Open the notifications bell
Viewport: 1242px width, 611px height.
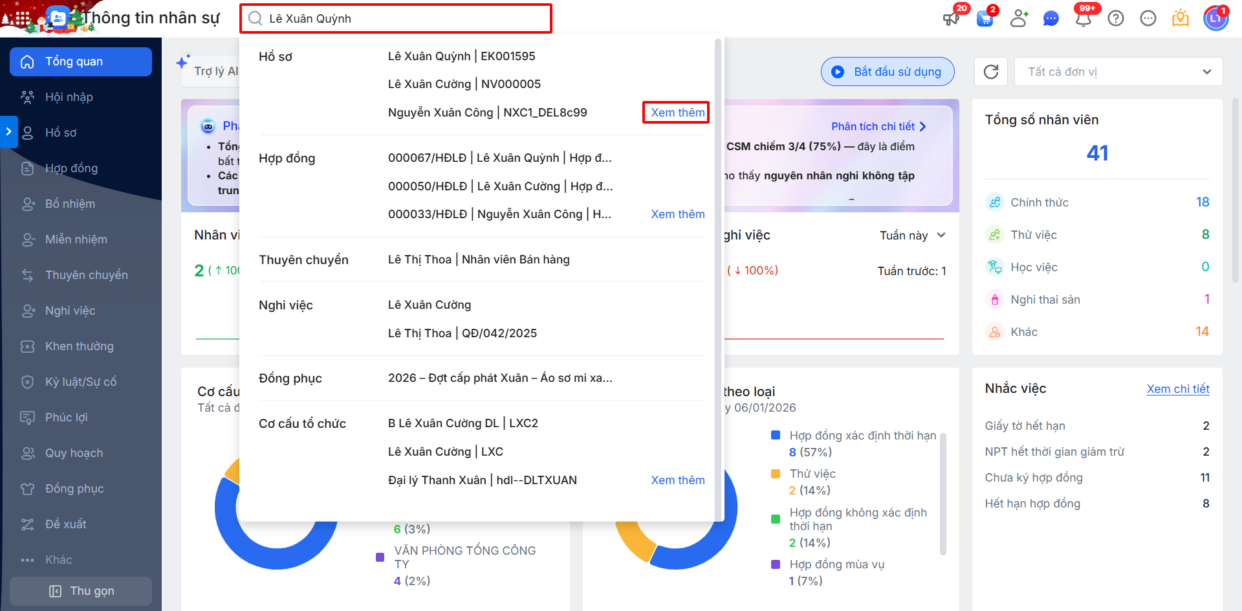click(x=1084, y=19)
